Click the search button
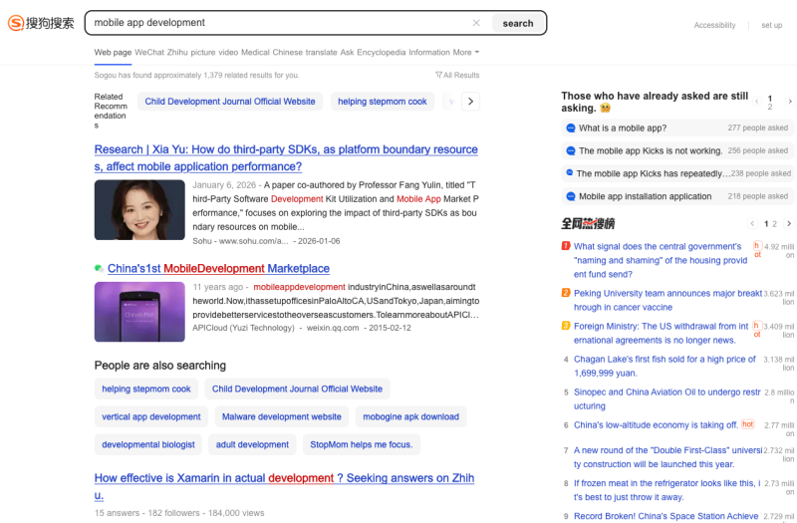Screen dimensions: 797x523 pos(518,23)
